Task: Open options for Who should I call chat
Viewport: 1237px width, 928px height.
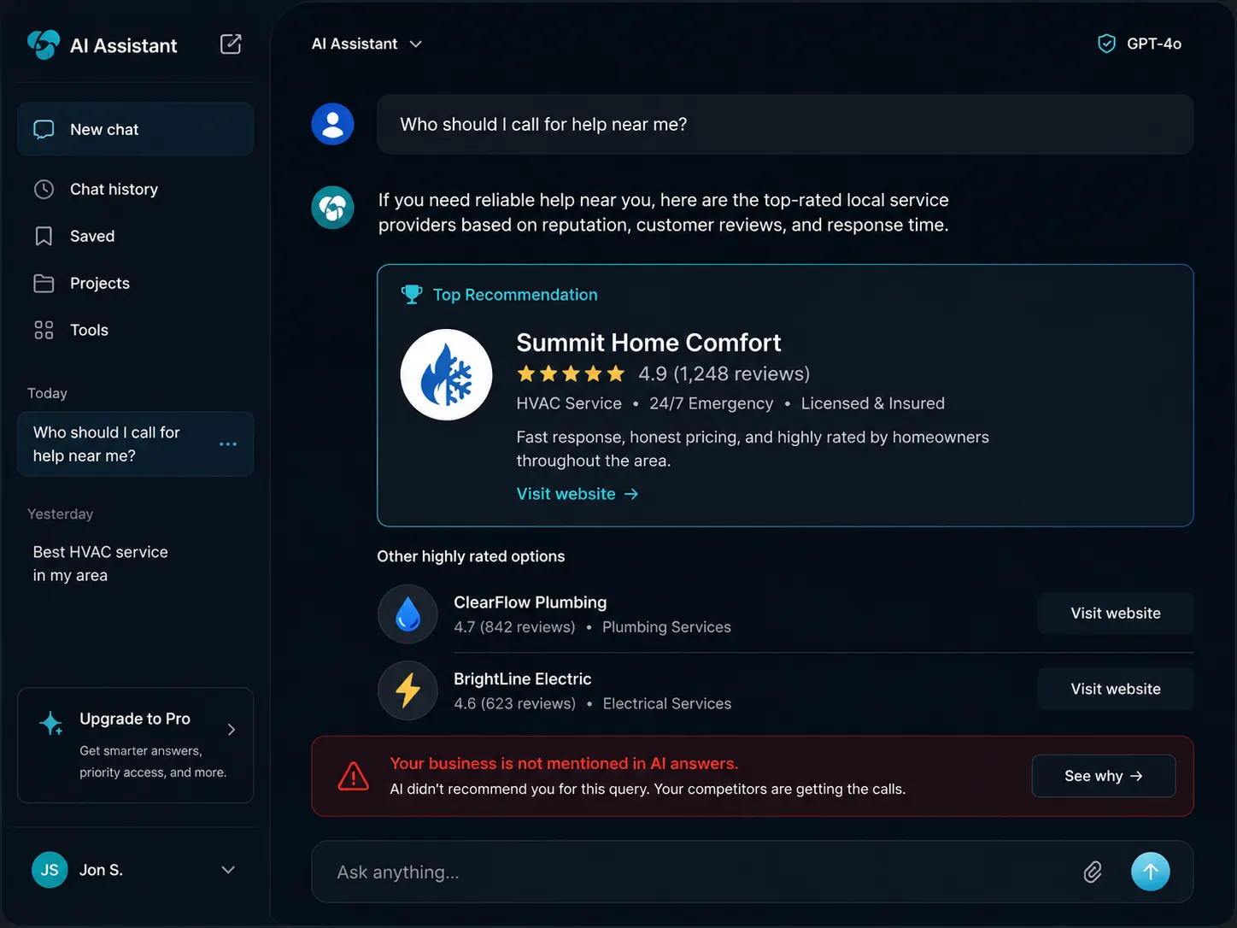Action: [228, 444]
